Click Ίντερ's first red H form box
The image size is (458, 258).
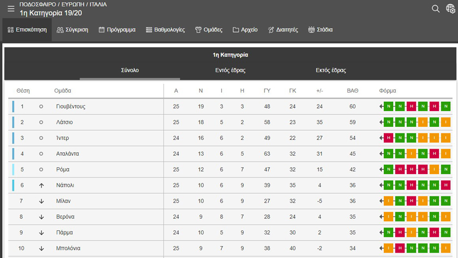click(388, 138)
